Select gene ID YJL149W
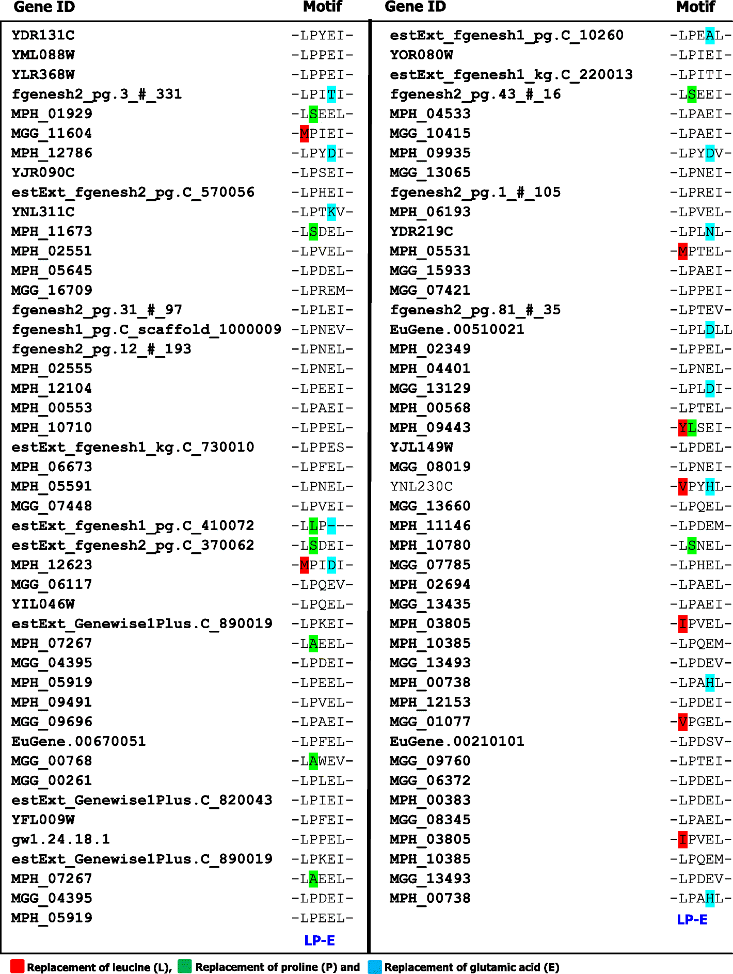 tap(422, 447)
